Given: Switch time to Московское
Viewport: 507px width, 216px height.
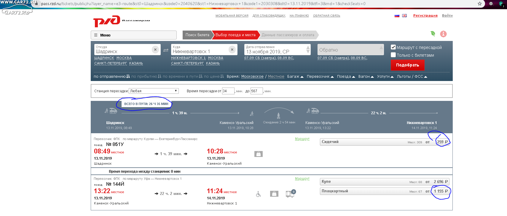Looking at the screenshot, I should (x=252, y=77).
